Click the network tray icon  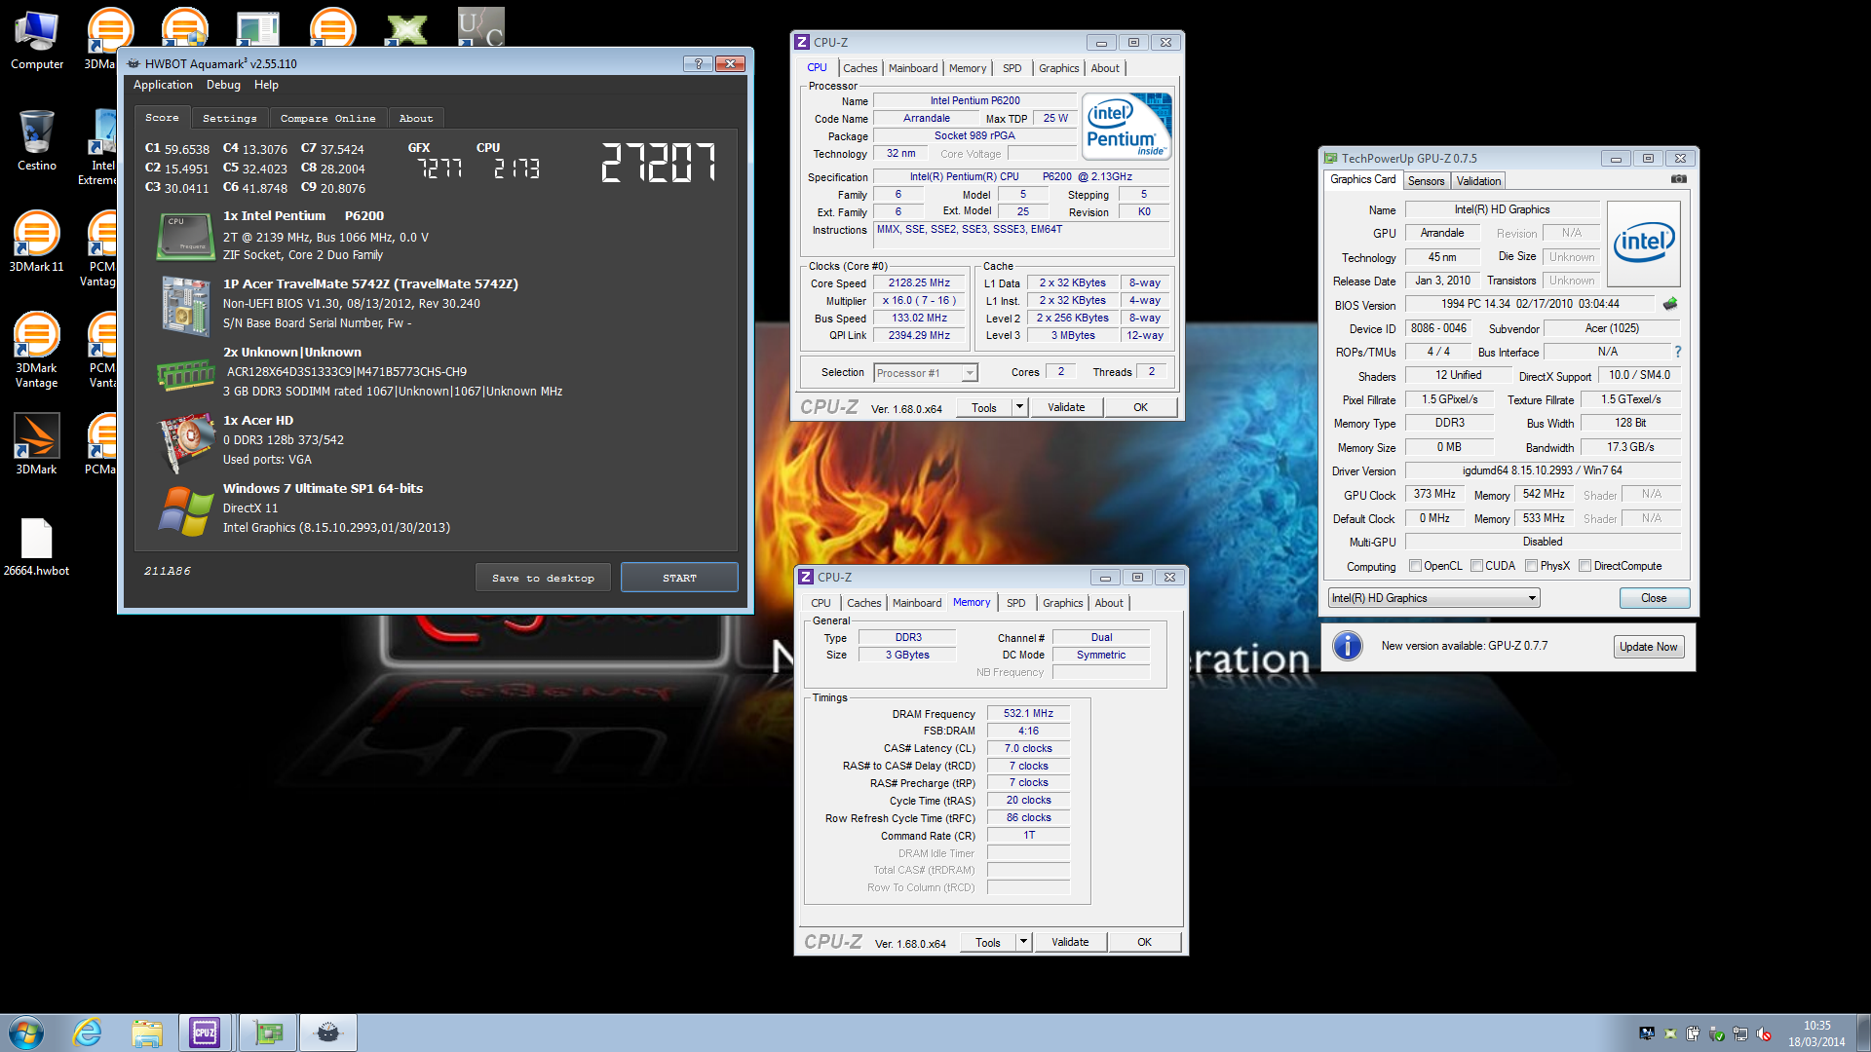tap(1740, 1033)
